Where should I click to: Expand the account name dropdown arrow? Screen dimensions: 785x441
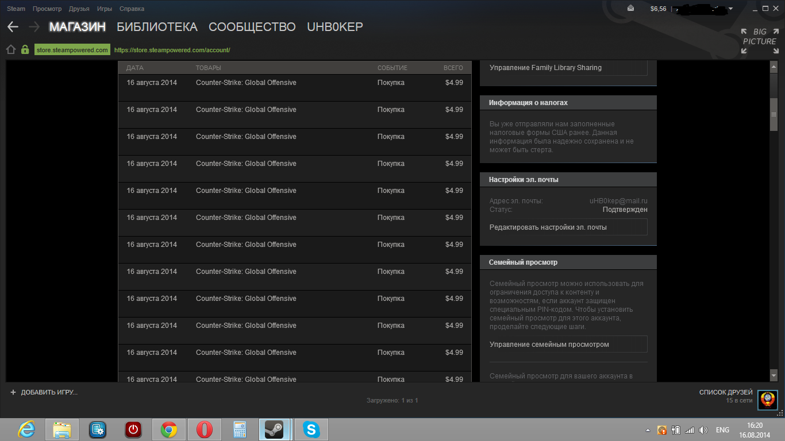coord(731,9)
